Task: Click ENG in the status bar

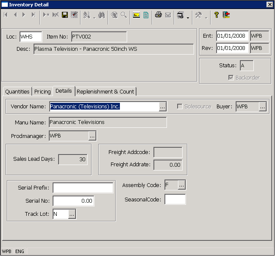Action: pyautogui.click(x=19, y=251)
